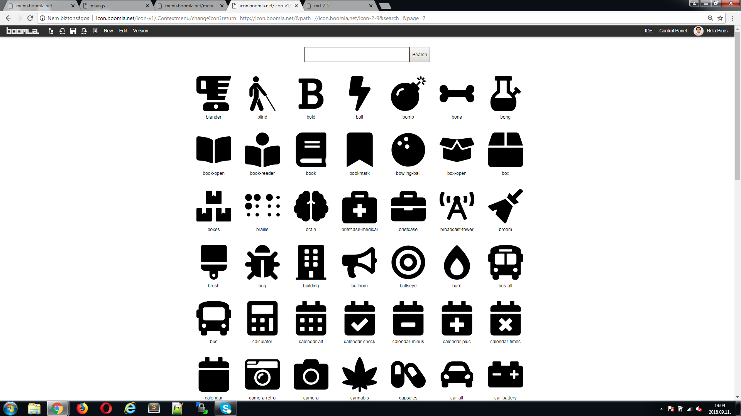Choose the book-reader icon
741x416 pixels.
point(262,150)
